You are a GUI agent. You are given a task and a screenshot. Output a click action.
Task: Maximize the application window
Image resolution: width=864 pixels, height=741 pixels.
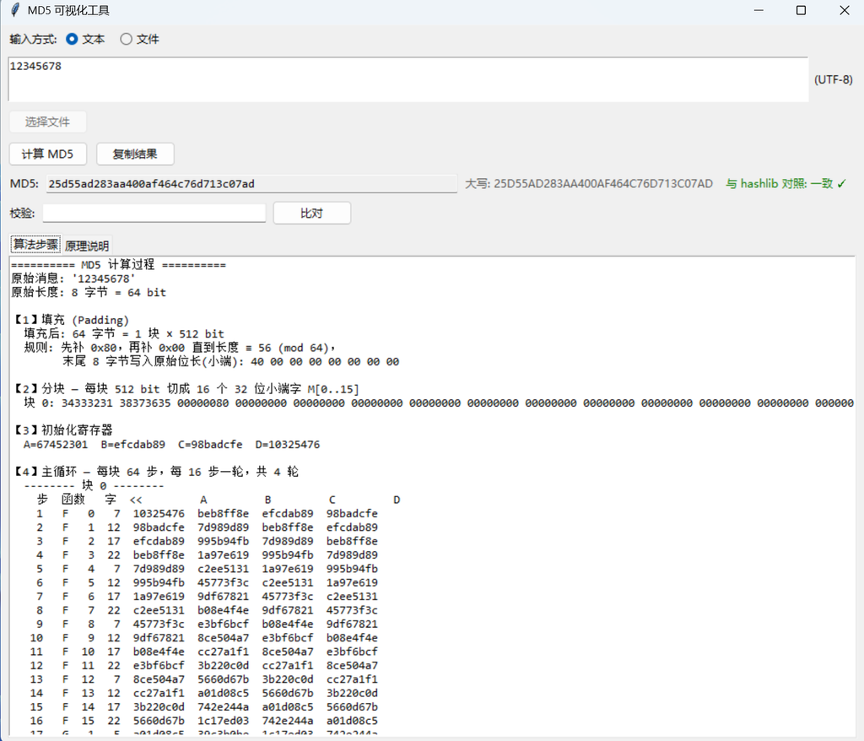[802, 10]
